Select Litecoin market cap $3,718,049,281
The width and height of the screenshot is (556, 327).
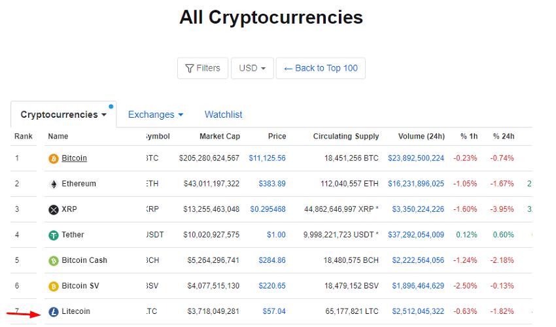pos(213,311)
